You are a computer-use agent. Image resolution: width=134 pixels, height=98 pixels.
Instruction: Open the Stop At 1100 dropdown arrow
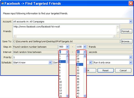pos(85,47)
